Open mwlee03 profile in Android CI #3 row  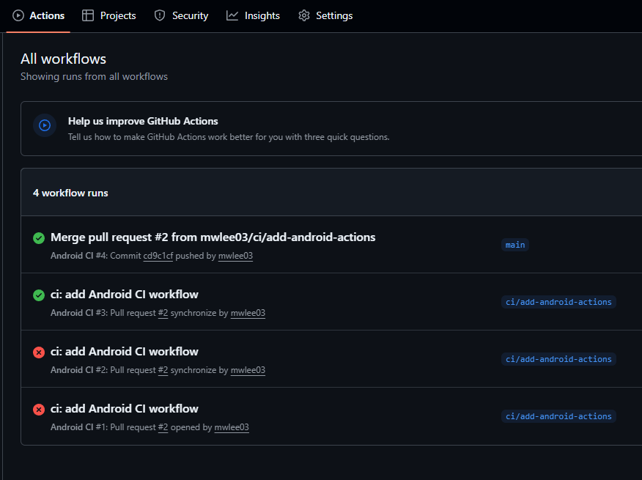click(248, 313)
